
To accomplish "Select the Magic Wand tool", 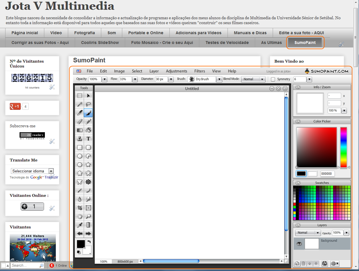I will pyautogui.click(x=80, y=104).
